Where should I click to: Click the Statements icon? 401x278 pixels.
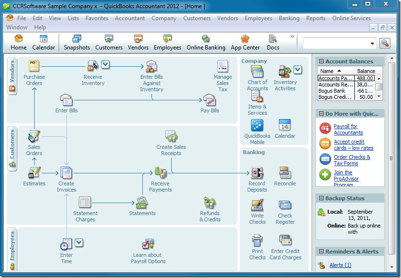(x=142, y=203)
